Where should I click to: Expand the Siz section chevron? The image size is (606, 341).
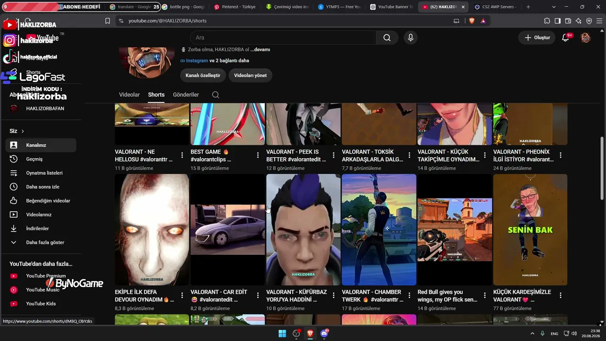pyautogui.click(x=22, y=131)
